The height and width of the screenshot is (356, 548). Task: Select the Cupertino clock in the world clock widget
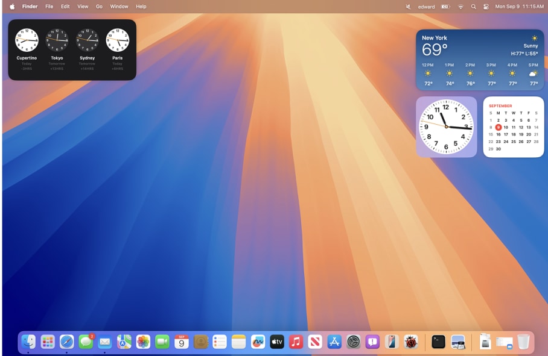[27, 40]
